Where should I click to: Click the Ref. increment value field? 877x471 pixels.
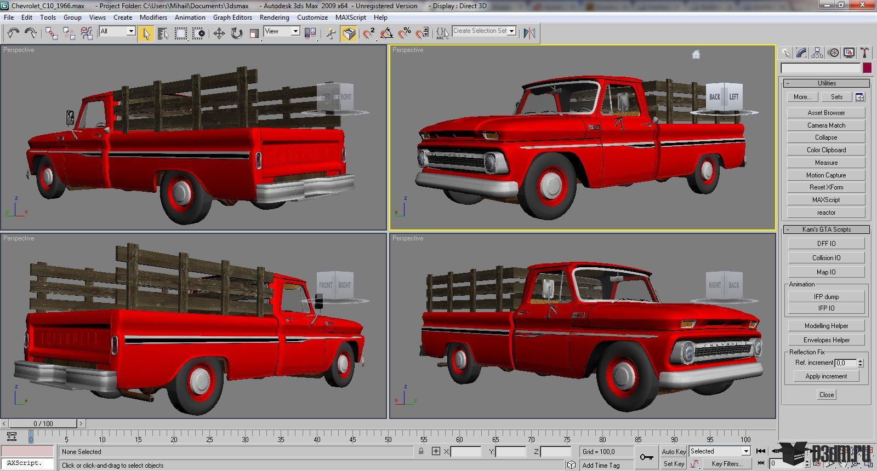point(845,363)
